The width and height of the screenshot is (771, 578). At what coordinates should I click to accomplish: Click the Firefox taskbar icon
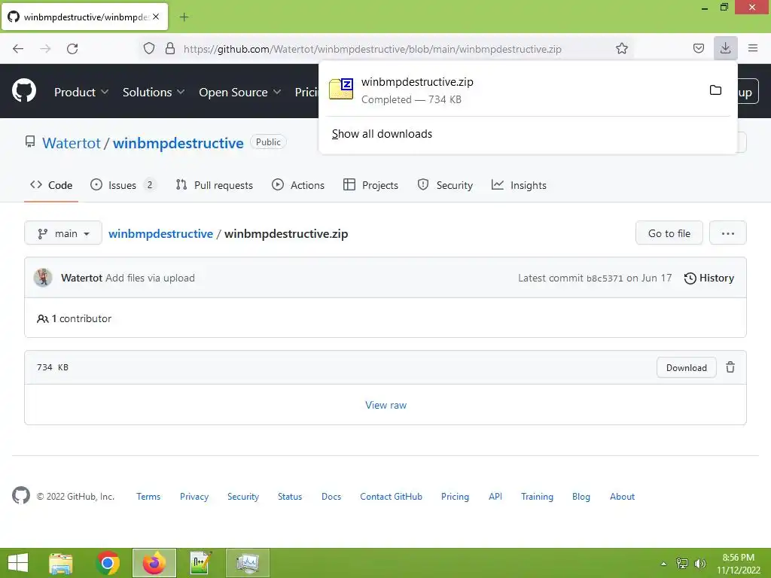point(154,563)
